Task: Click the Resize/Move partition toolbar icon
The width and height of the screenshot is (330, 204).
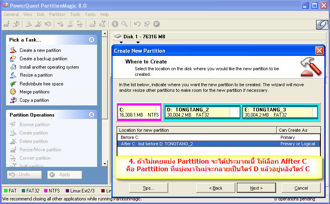Action: click(x=7, y=24)
